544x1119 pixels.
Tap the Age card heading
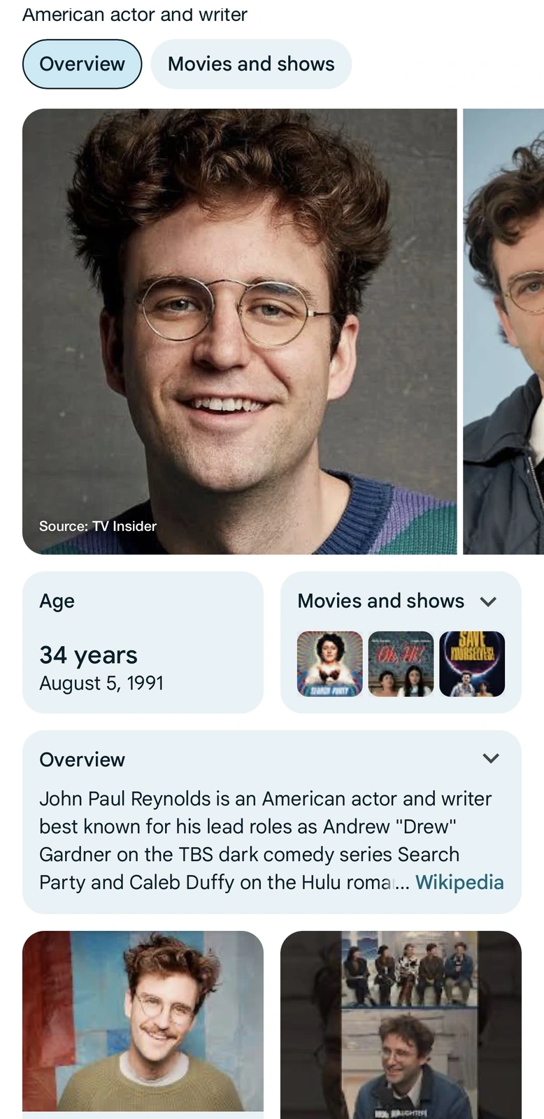point(57,601)
